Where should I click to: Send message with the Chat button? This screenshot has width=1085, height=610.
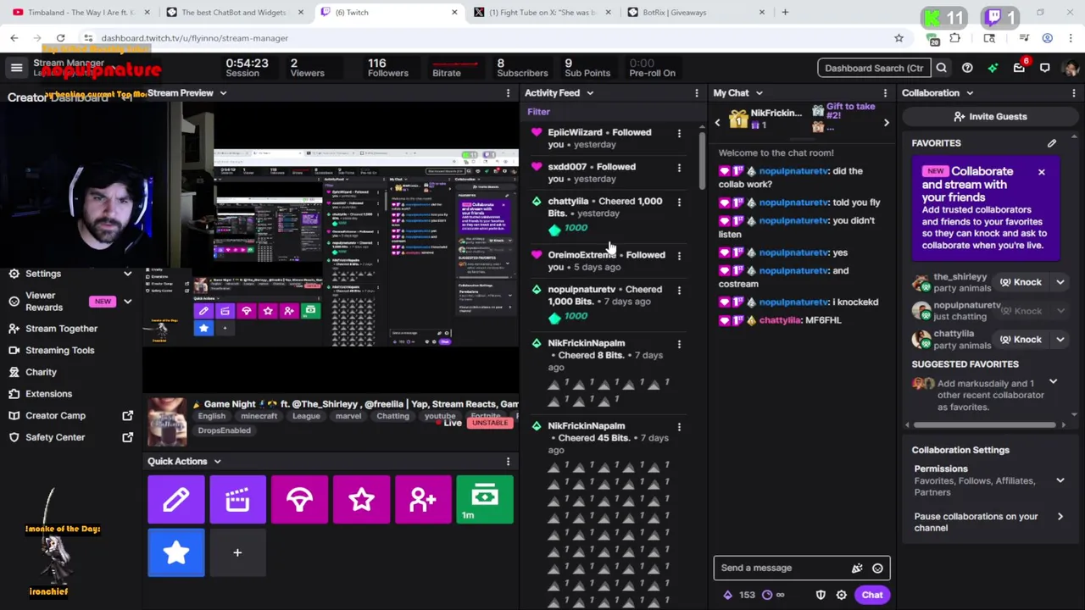coord(872,595)
